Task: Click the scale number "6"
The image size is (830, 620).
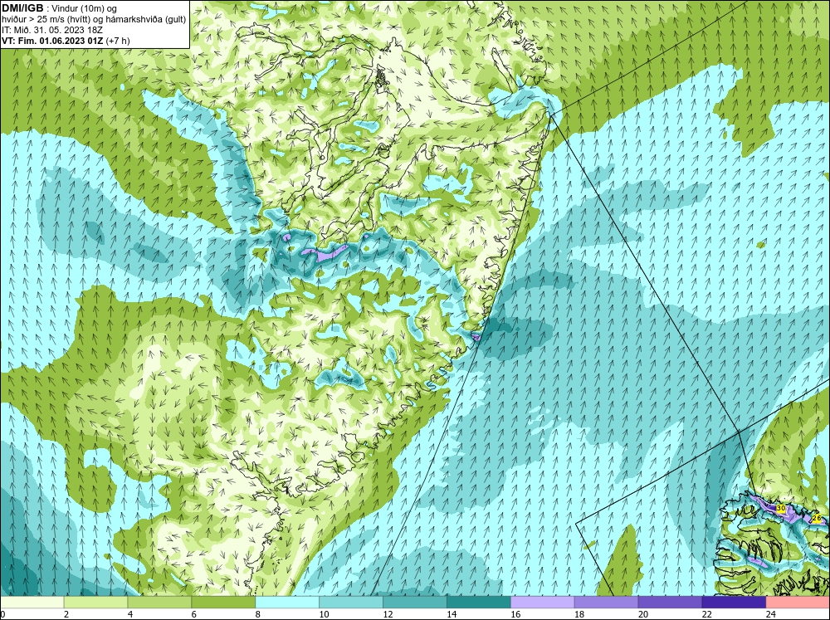Action: [x=193, y=614]
